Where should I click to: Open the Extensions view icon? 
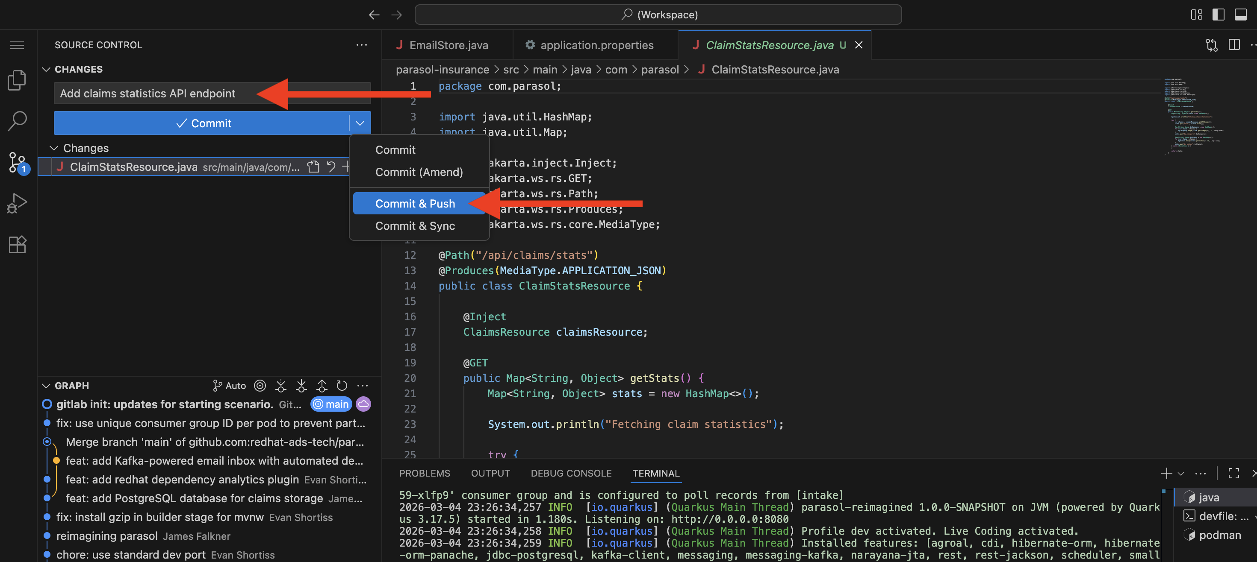[17, 244]
